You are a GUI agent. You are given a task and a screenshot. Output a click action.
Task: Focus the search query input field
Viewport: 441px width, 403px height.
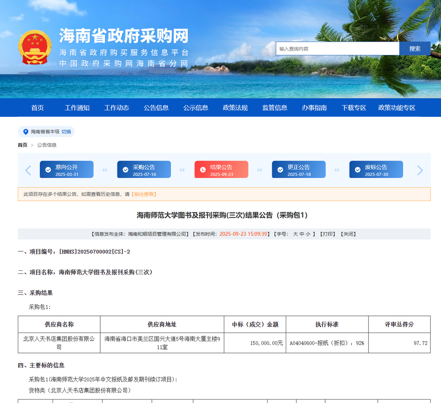(337, 49)
